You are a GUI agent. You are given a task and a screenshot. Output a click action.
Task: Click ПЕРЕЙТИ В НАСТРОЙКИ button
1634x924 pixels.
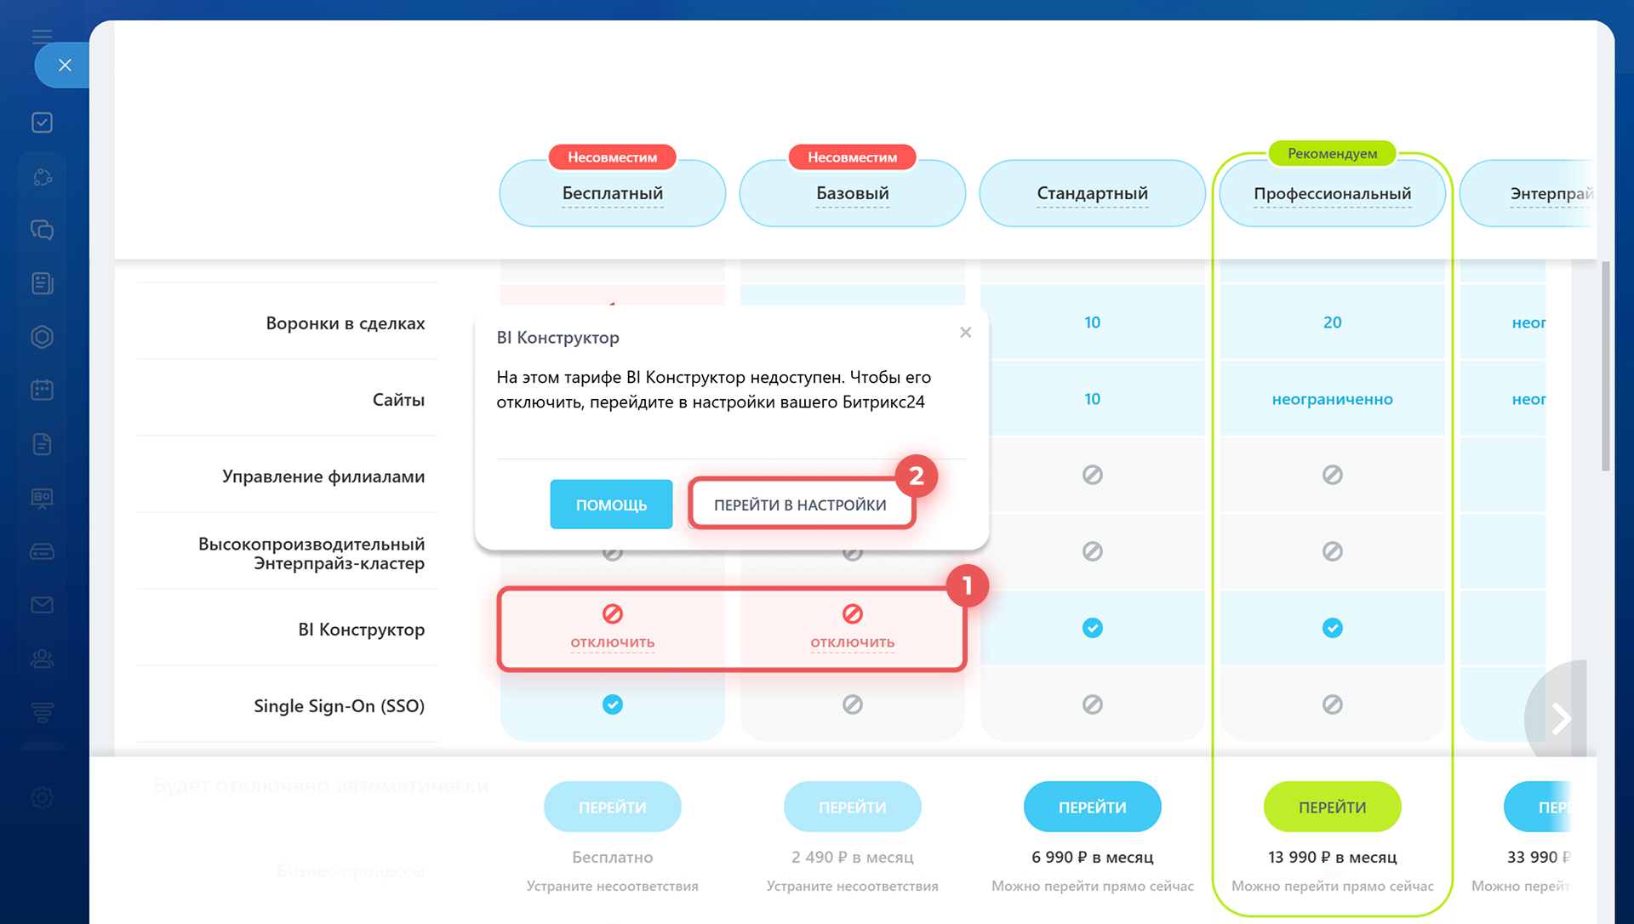point(800,505)
